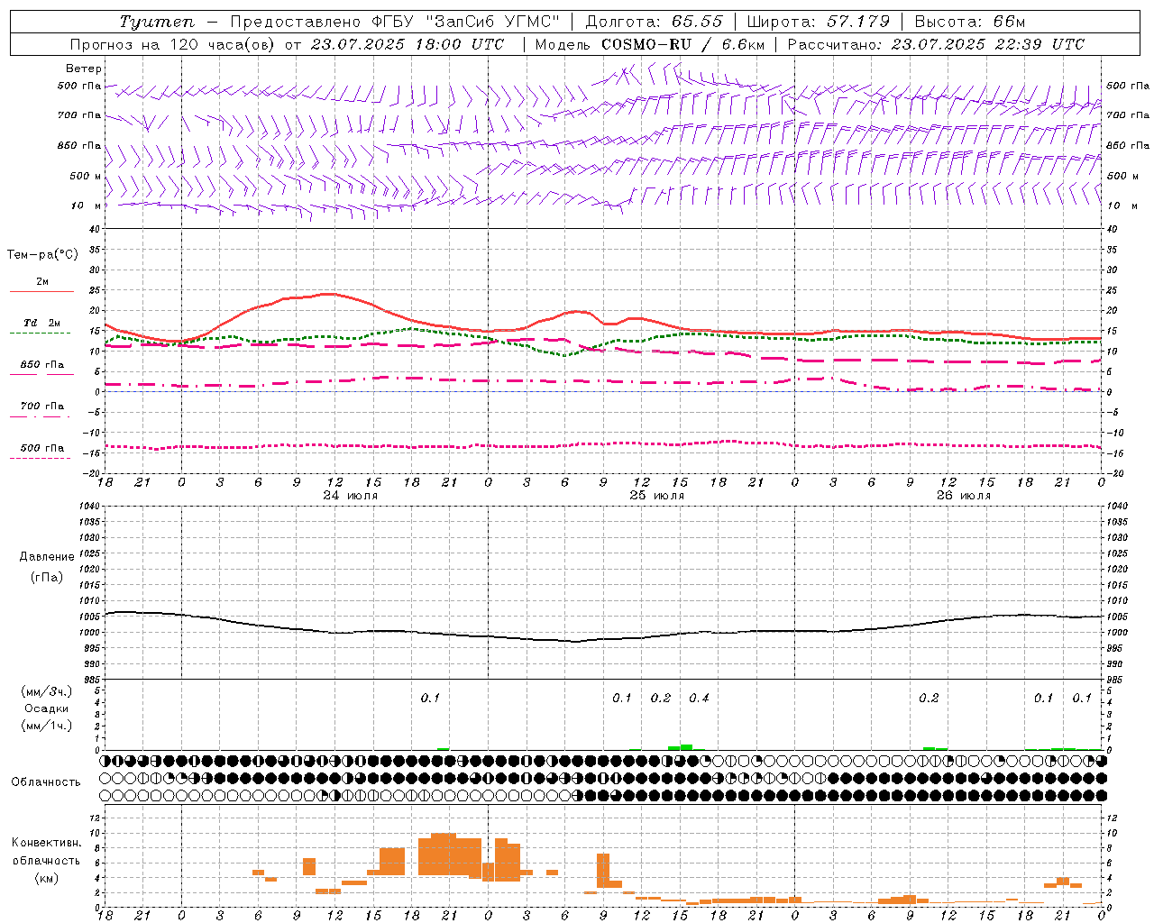Click the 'Ветер' wind panel label
The height and width of the screenshot is (923, 1154).
(x=84, y=69)
